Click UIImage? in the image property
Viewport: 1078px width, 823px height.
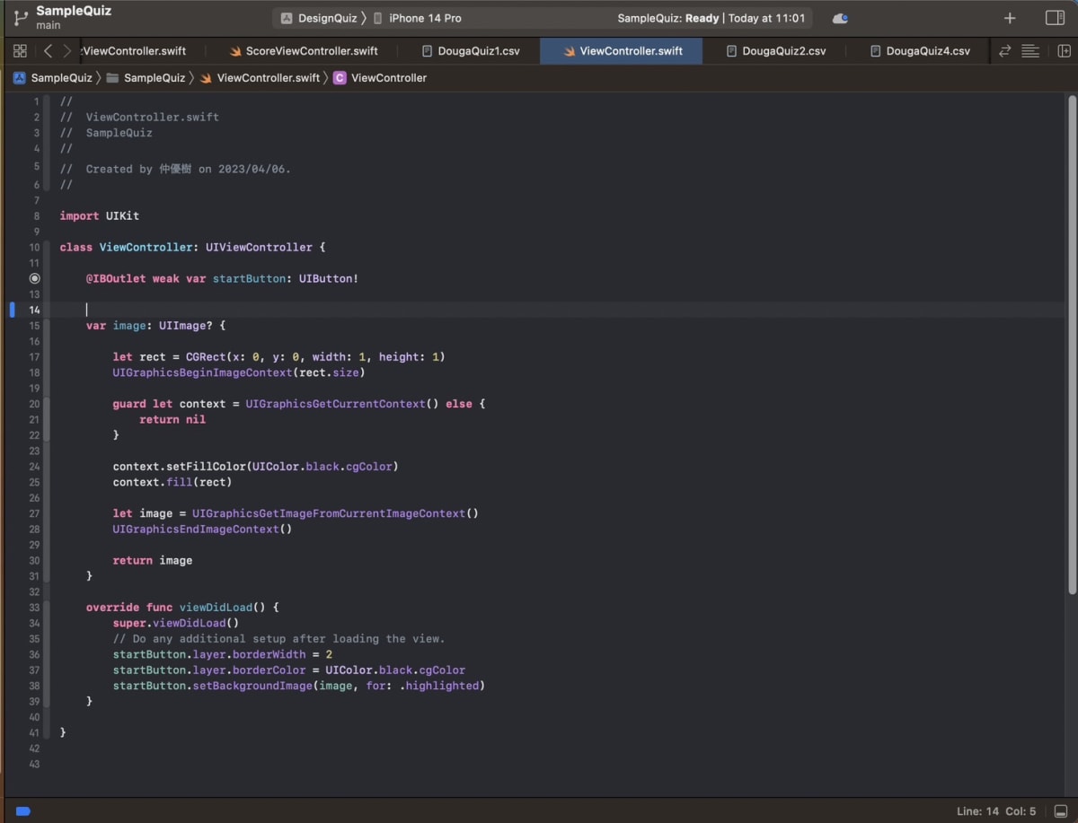(186, 326)
